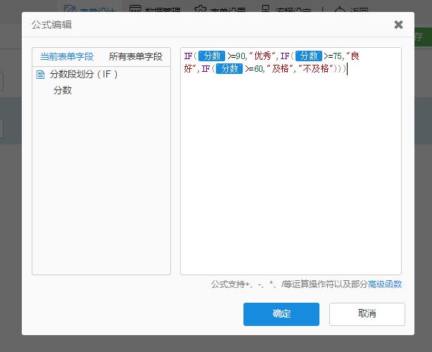This screenshot has width=432, height=352.
Task: Close the 公式编辑 dialog with the X
Action: [x=398, y=25]
